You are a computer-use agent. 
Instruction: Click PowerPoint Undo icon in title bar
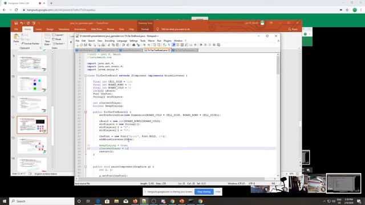(22, 23)
